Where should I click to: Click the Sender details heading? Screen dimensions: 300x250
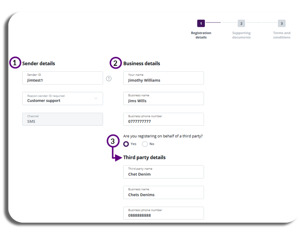coord(39,63)
